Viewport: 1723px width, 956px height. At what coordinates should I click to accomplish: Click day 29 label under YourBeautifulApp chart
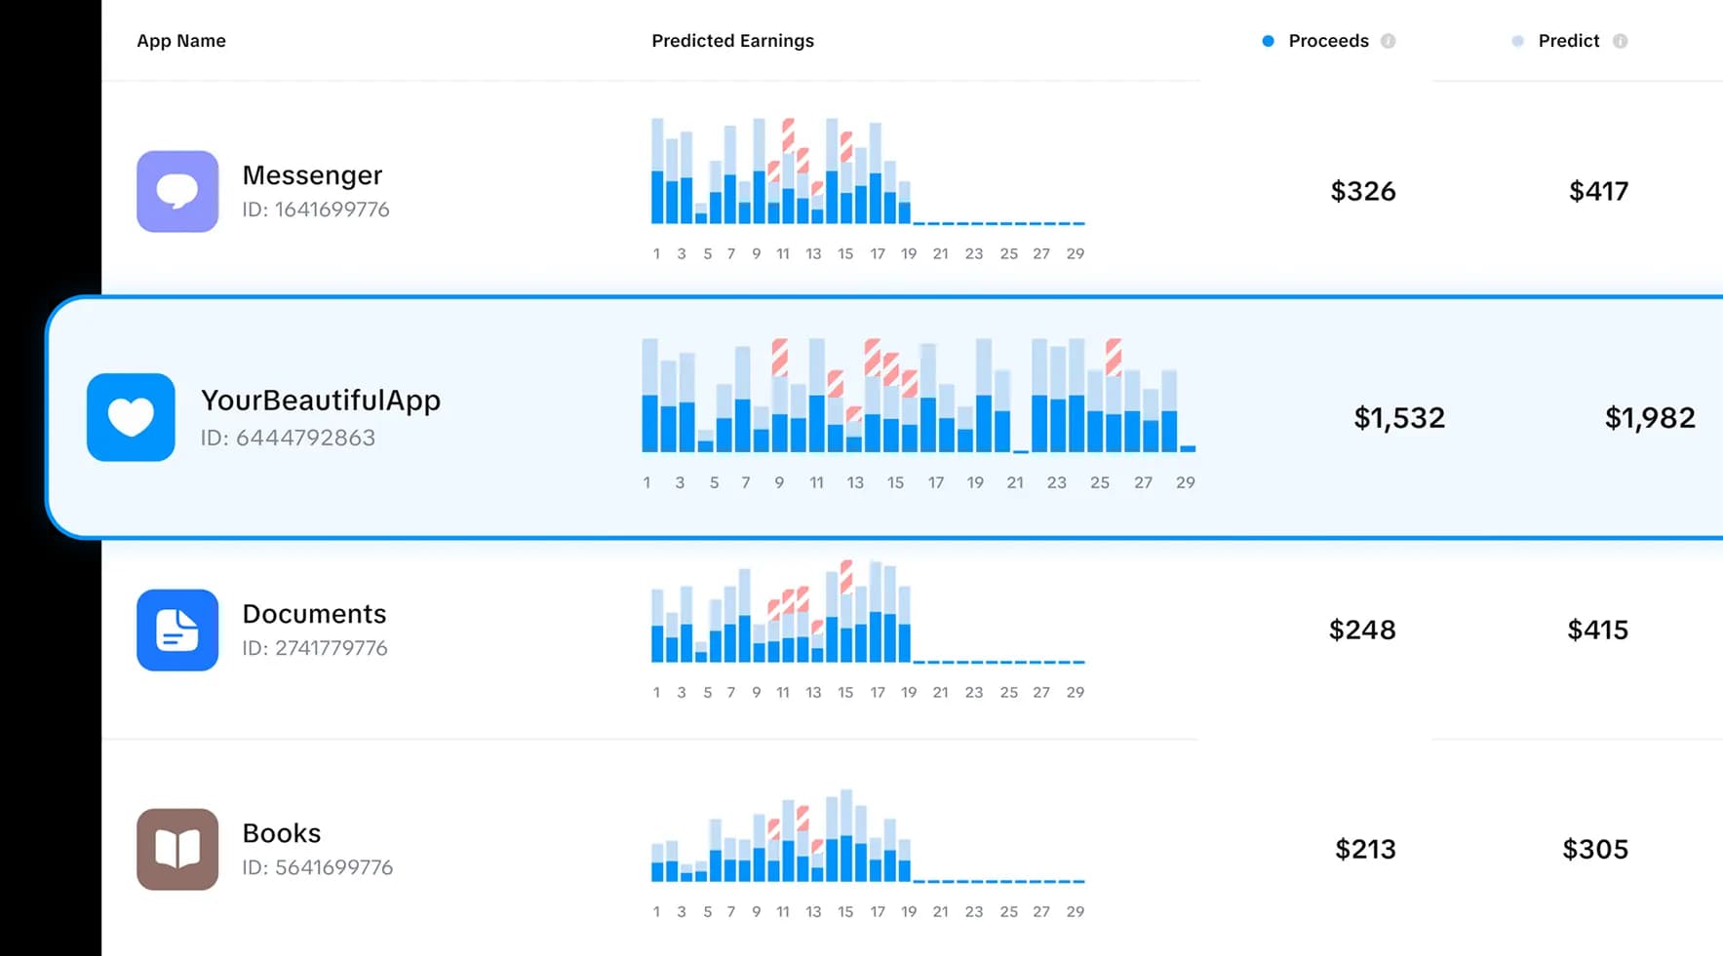pyautogui.click(x=1185, y=481)
